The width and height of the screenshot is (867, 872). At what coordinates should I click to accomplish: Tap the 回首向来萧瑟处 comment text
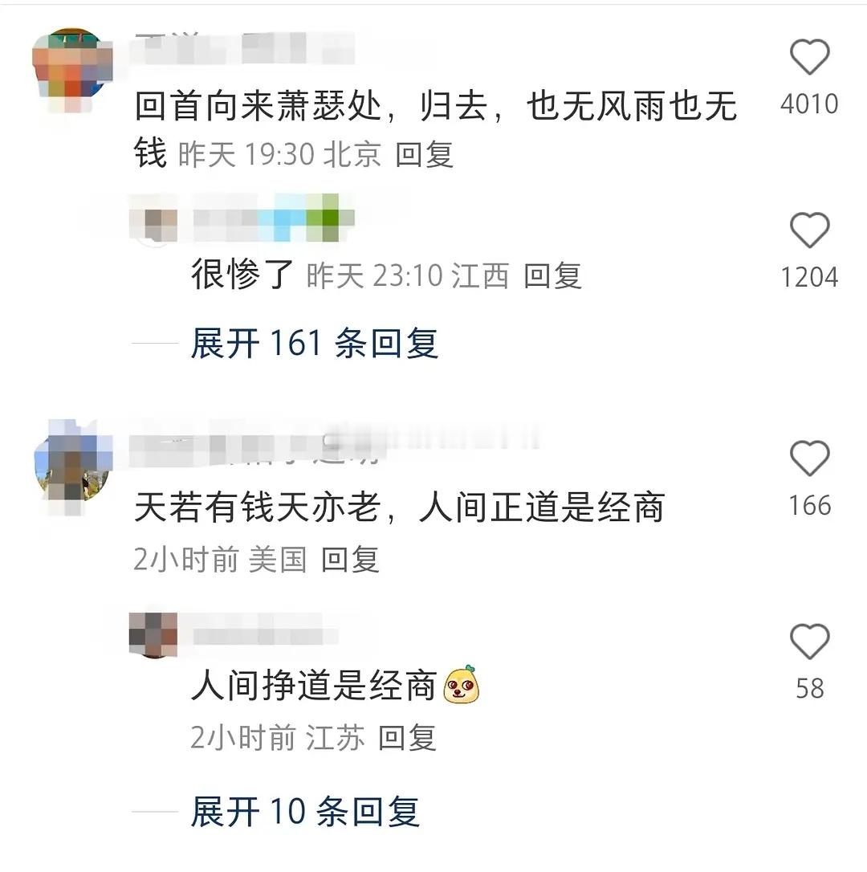pos(435,129)
